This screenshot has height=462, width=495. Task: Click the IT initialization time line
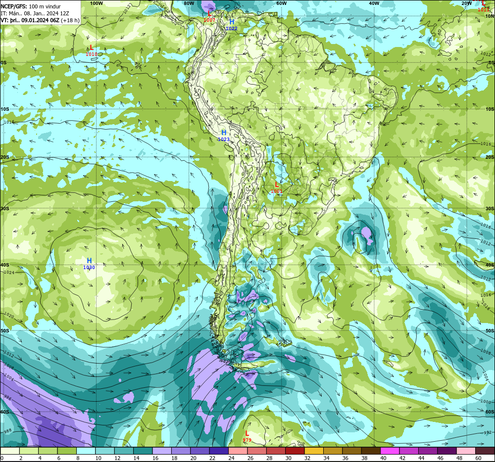pos(35,13)
